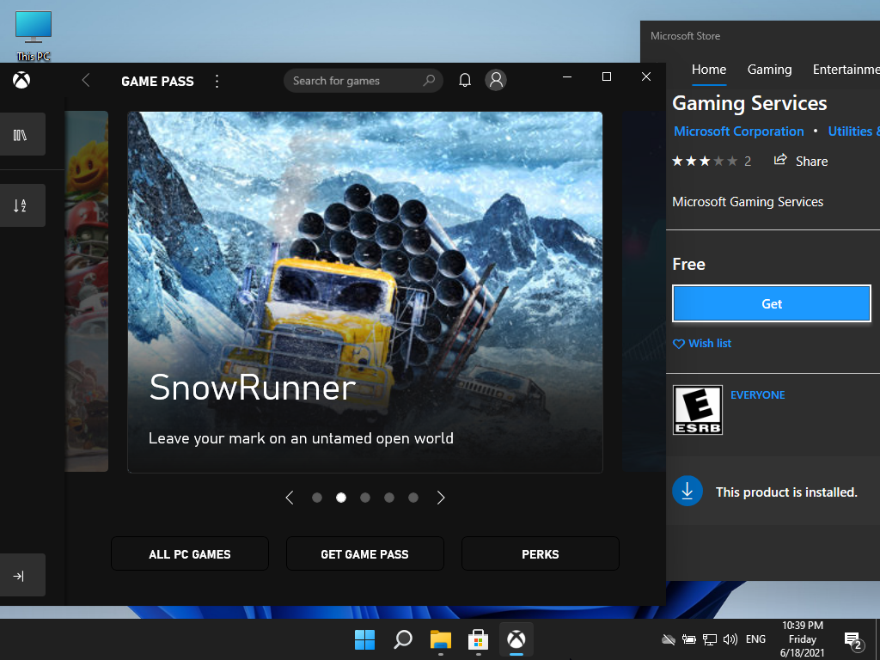Go to previous carousel slide

290,498
